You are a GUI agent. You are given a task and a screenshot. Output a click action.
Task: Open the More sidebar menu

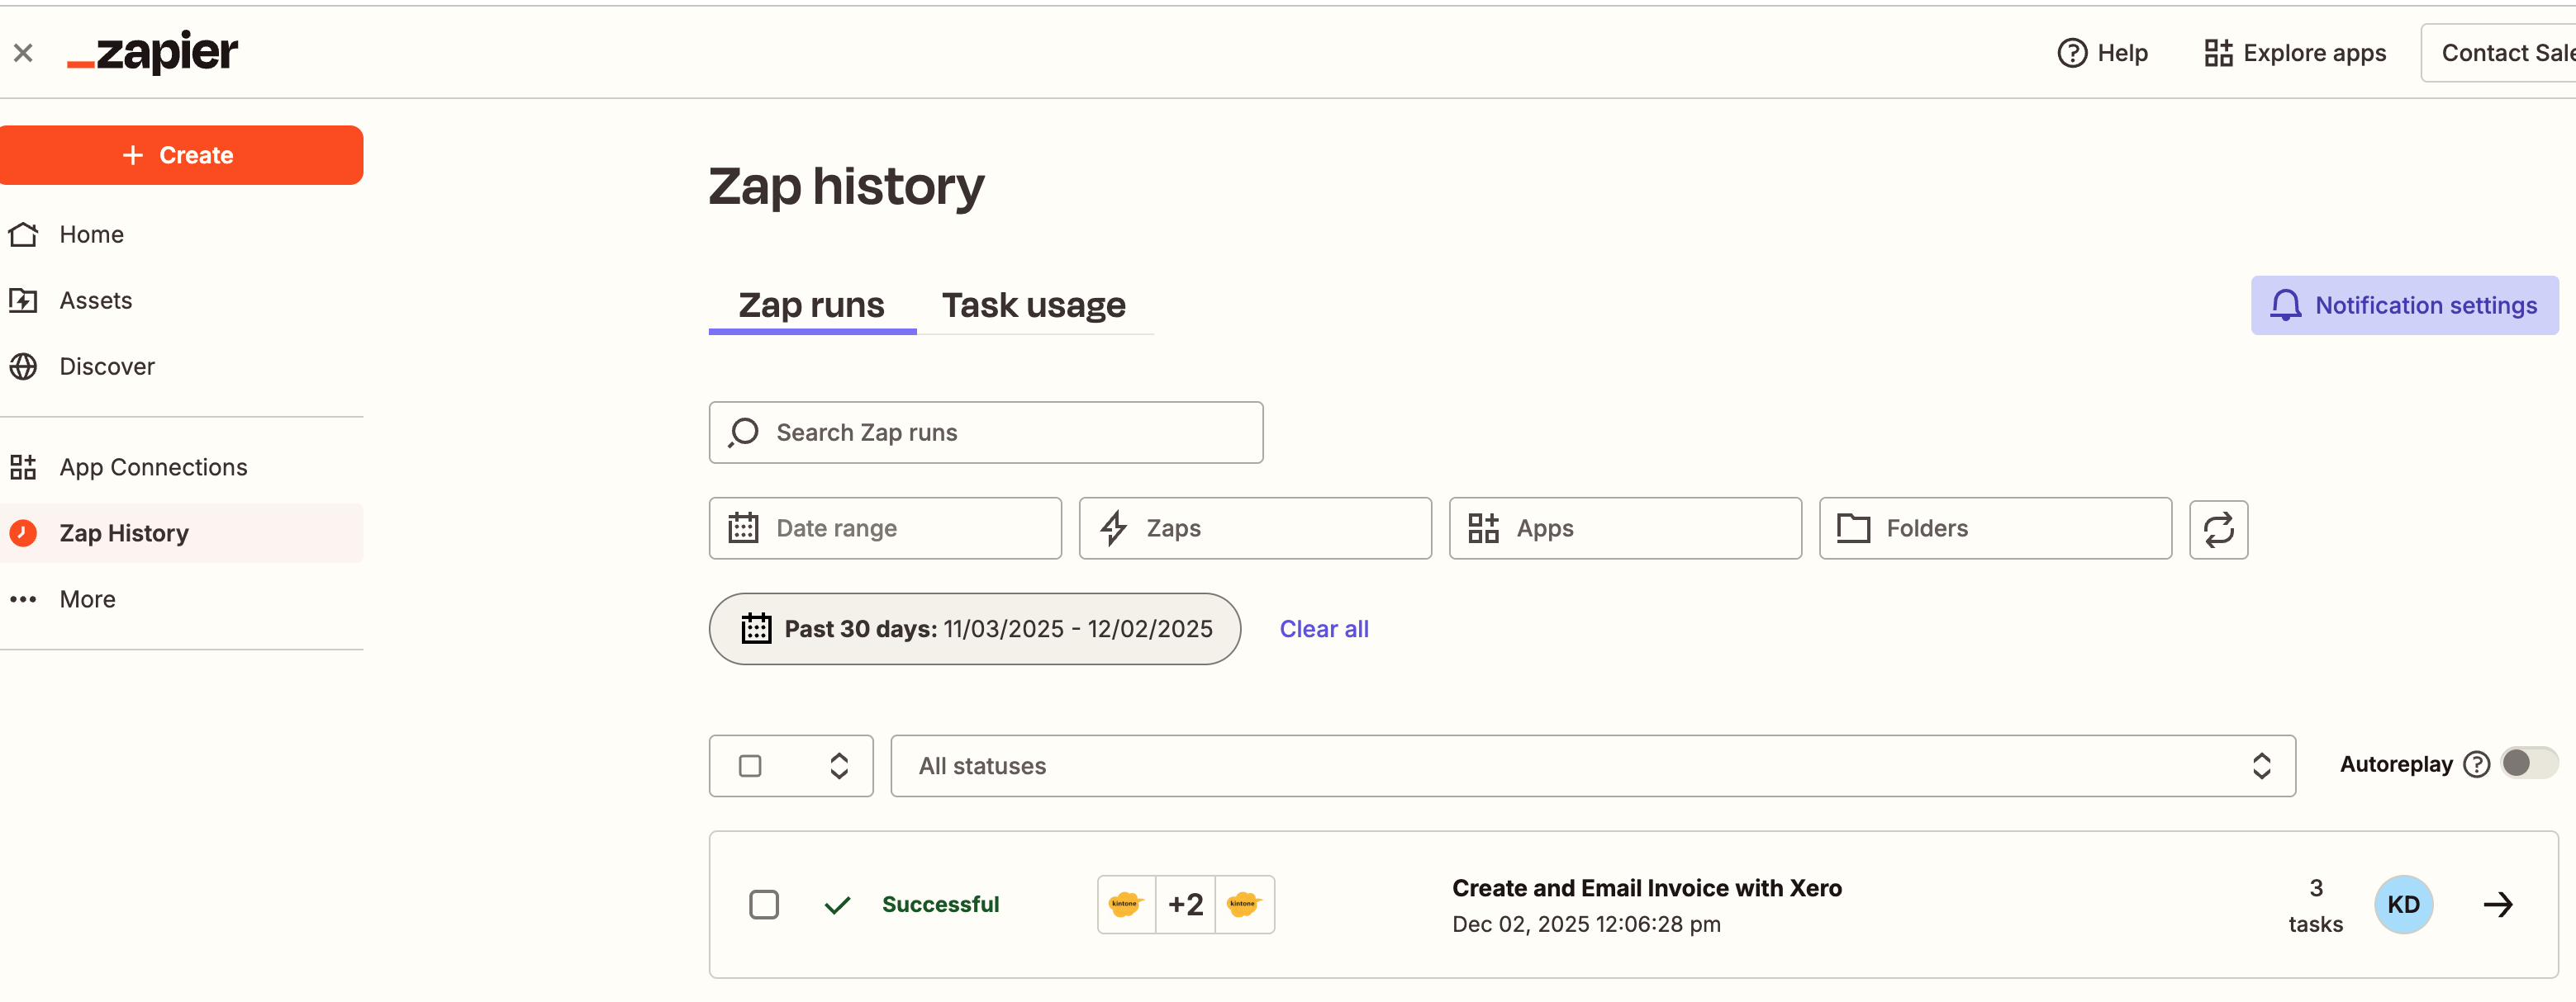(x=86, y=598)
